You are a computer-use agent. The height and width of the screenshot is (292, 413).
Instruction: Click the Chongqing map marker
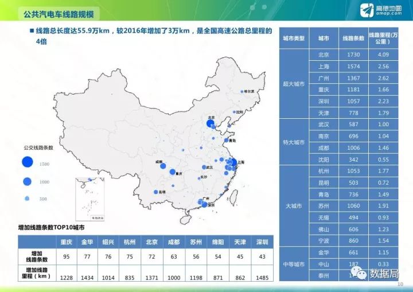point(173,172)
